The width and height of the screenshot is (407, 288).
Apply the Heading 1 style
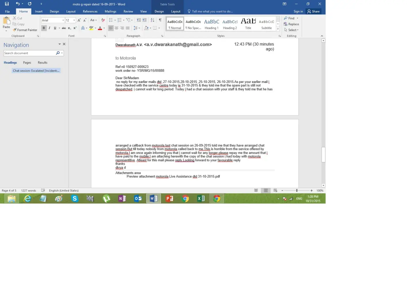point(211,24)
